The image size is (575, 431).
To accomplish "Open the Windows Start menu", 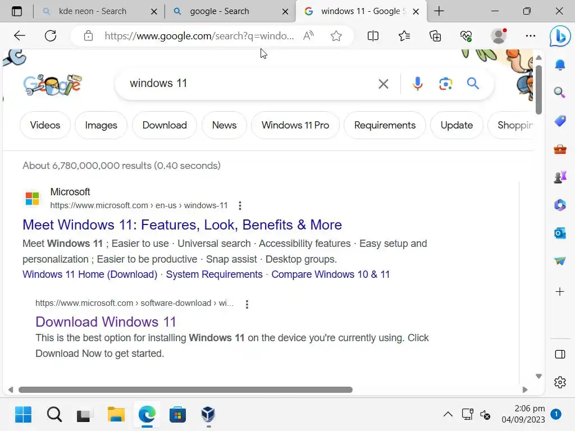I will 24,415.
